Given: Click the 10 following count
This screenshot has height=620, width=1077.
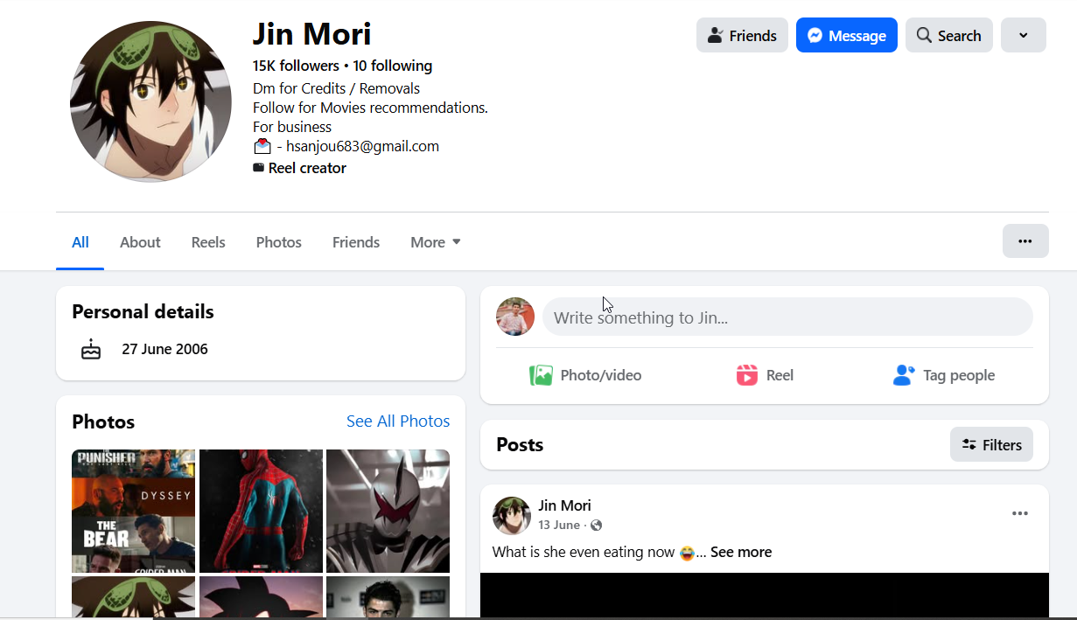Looking at the screenshot, I should [393, 66].
